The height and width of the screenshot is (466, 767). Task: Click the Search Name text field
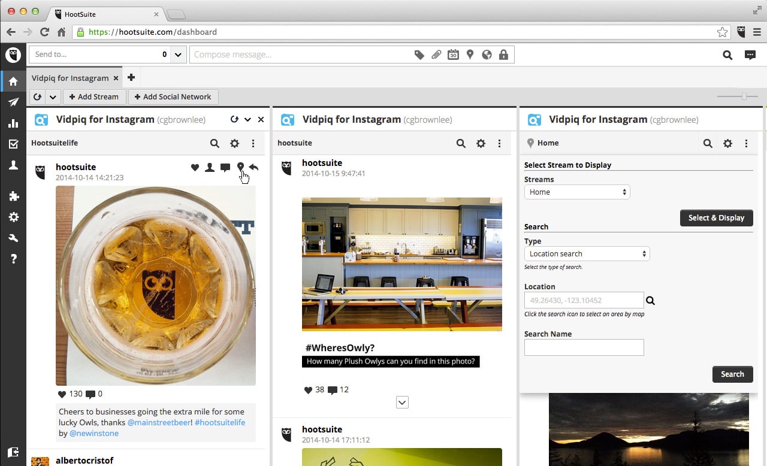(584, 347)
